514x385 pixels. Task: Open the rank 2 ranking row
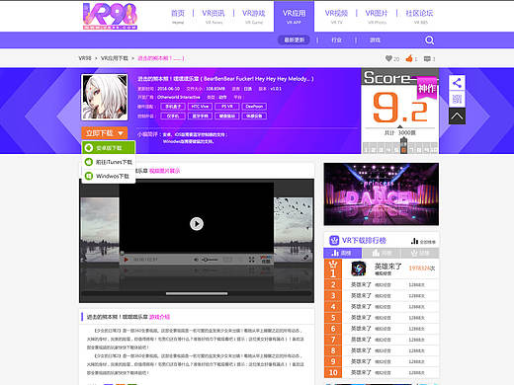(382, 284)
